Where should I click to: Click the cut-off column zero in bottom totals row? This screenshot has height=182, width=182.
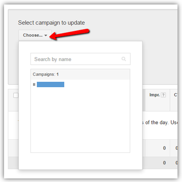coord(177,163)
